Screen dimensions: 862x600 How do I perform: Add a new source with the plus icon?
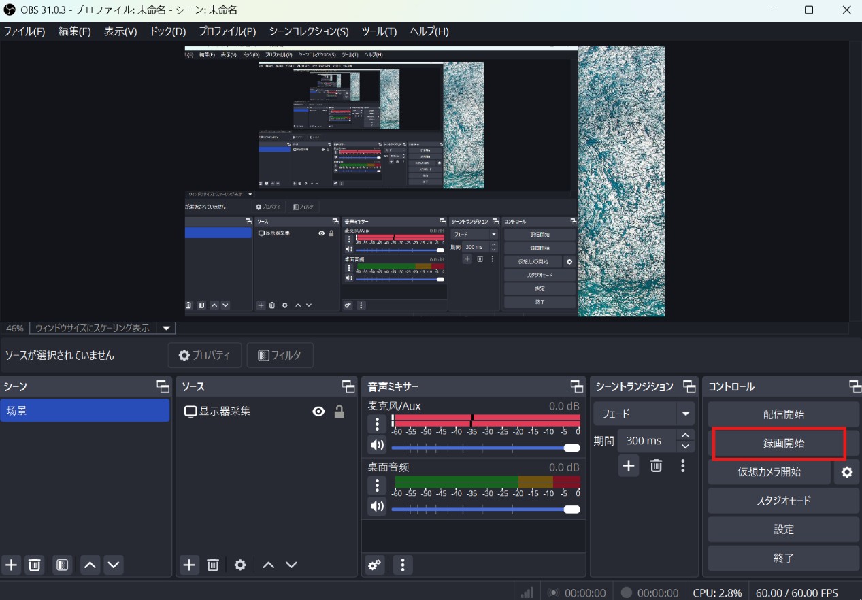pyautogui.click(x=189, y=565)
